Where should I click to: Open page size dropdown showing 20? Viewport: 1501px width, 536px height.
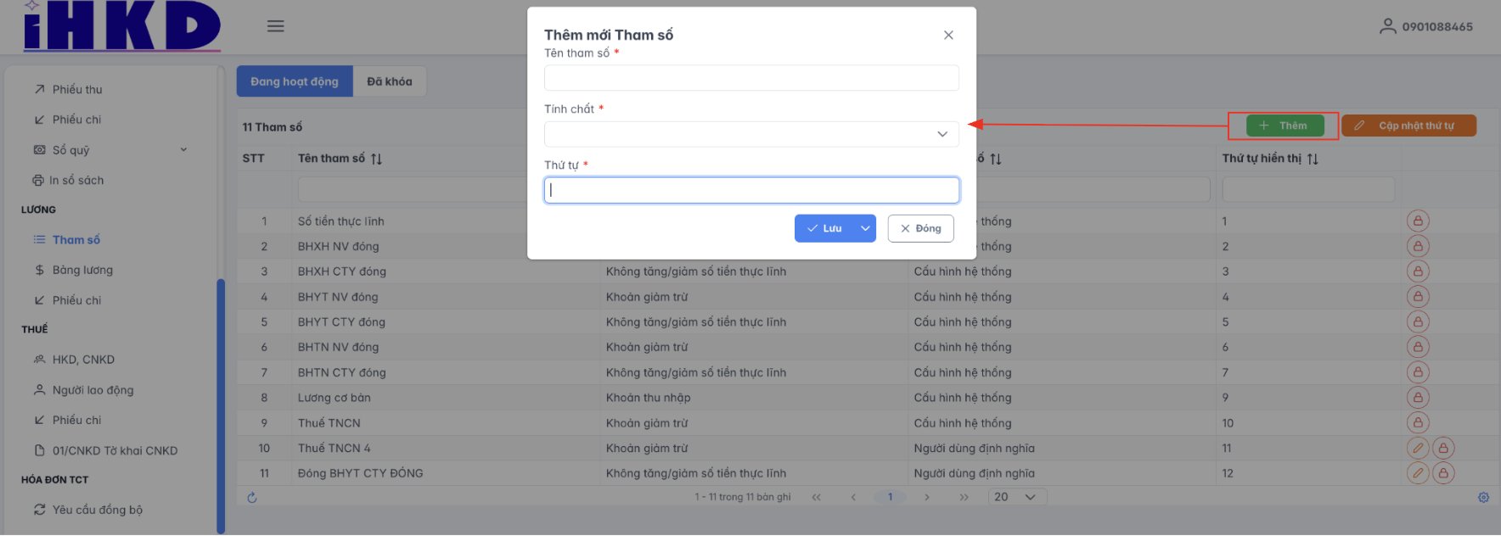pos(1016,497)
